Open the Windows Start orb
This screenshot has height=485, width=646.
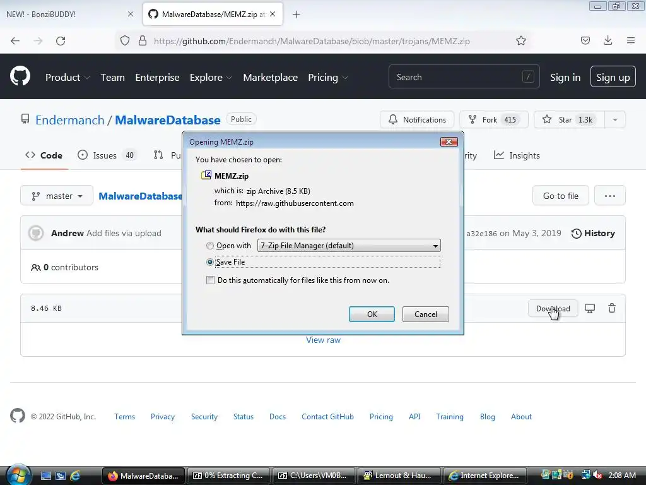click(18, 475)
